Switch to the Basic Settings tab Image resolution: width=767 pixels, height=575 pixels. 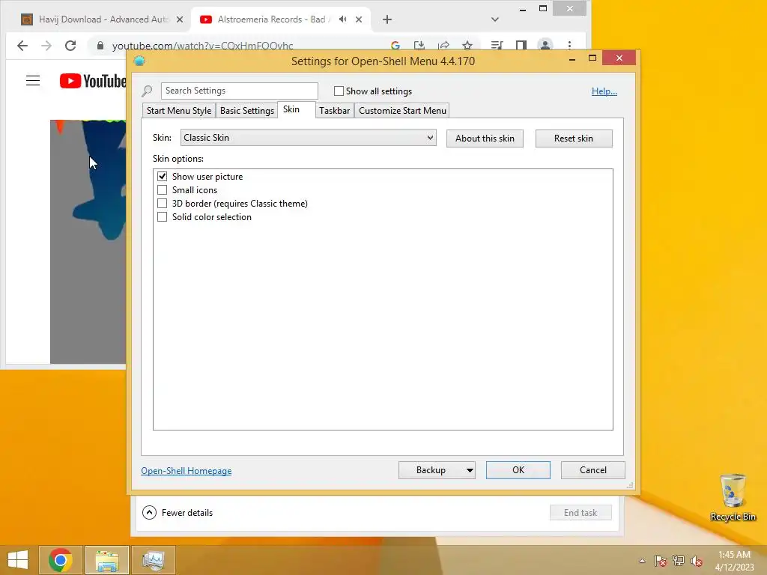(x=247, y=111)
